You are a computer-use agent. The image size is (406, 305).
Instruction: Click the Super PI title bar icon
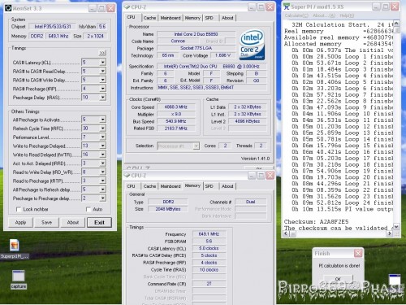[287, 7]
